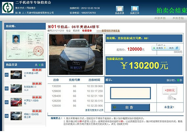The height and width of the screenshot is (133, 187).
Task: Click the red status lights above lot 01
Action: click(x=37, y=70)
